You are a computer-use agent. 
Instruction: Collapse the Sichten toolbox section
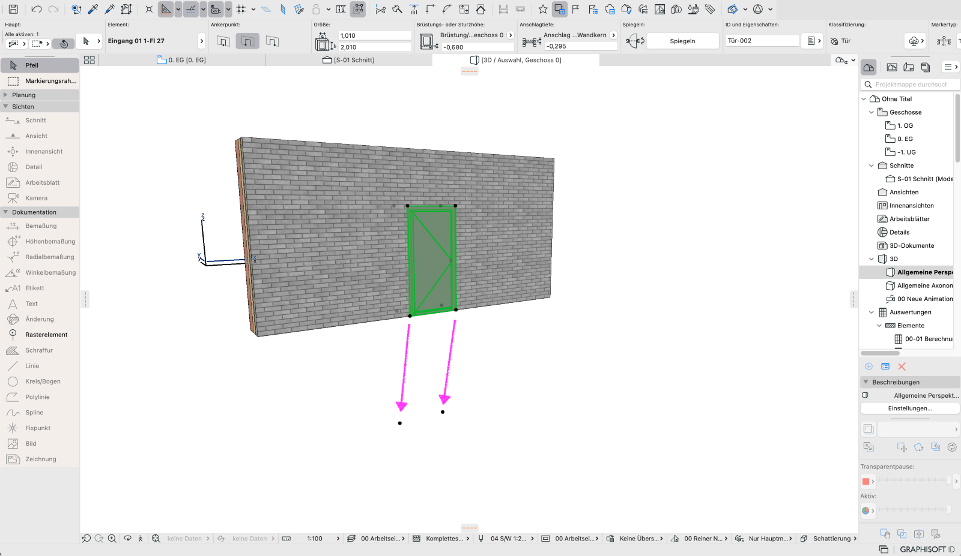5,107
